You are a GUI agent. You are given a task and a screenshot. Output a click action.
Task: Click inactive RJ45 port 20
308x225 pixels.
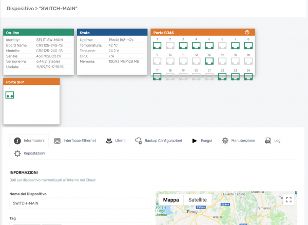(196, 77)
